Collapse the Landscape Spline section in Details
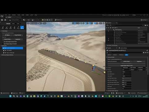The height and width of the screenshot is (112, 149). coord(107,57)
